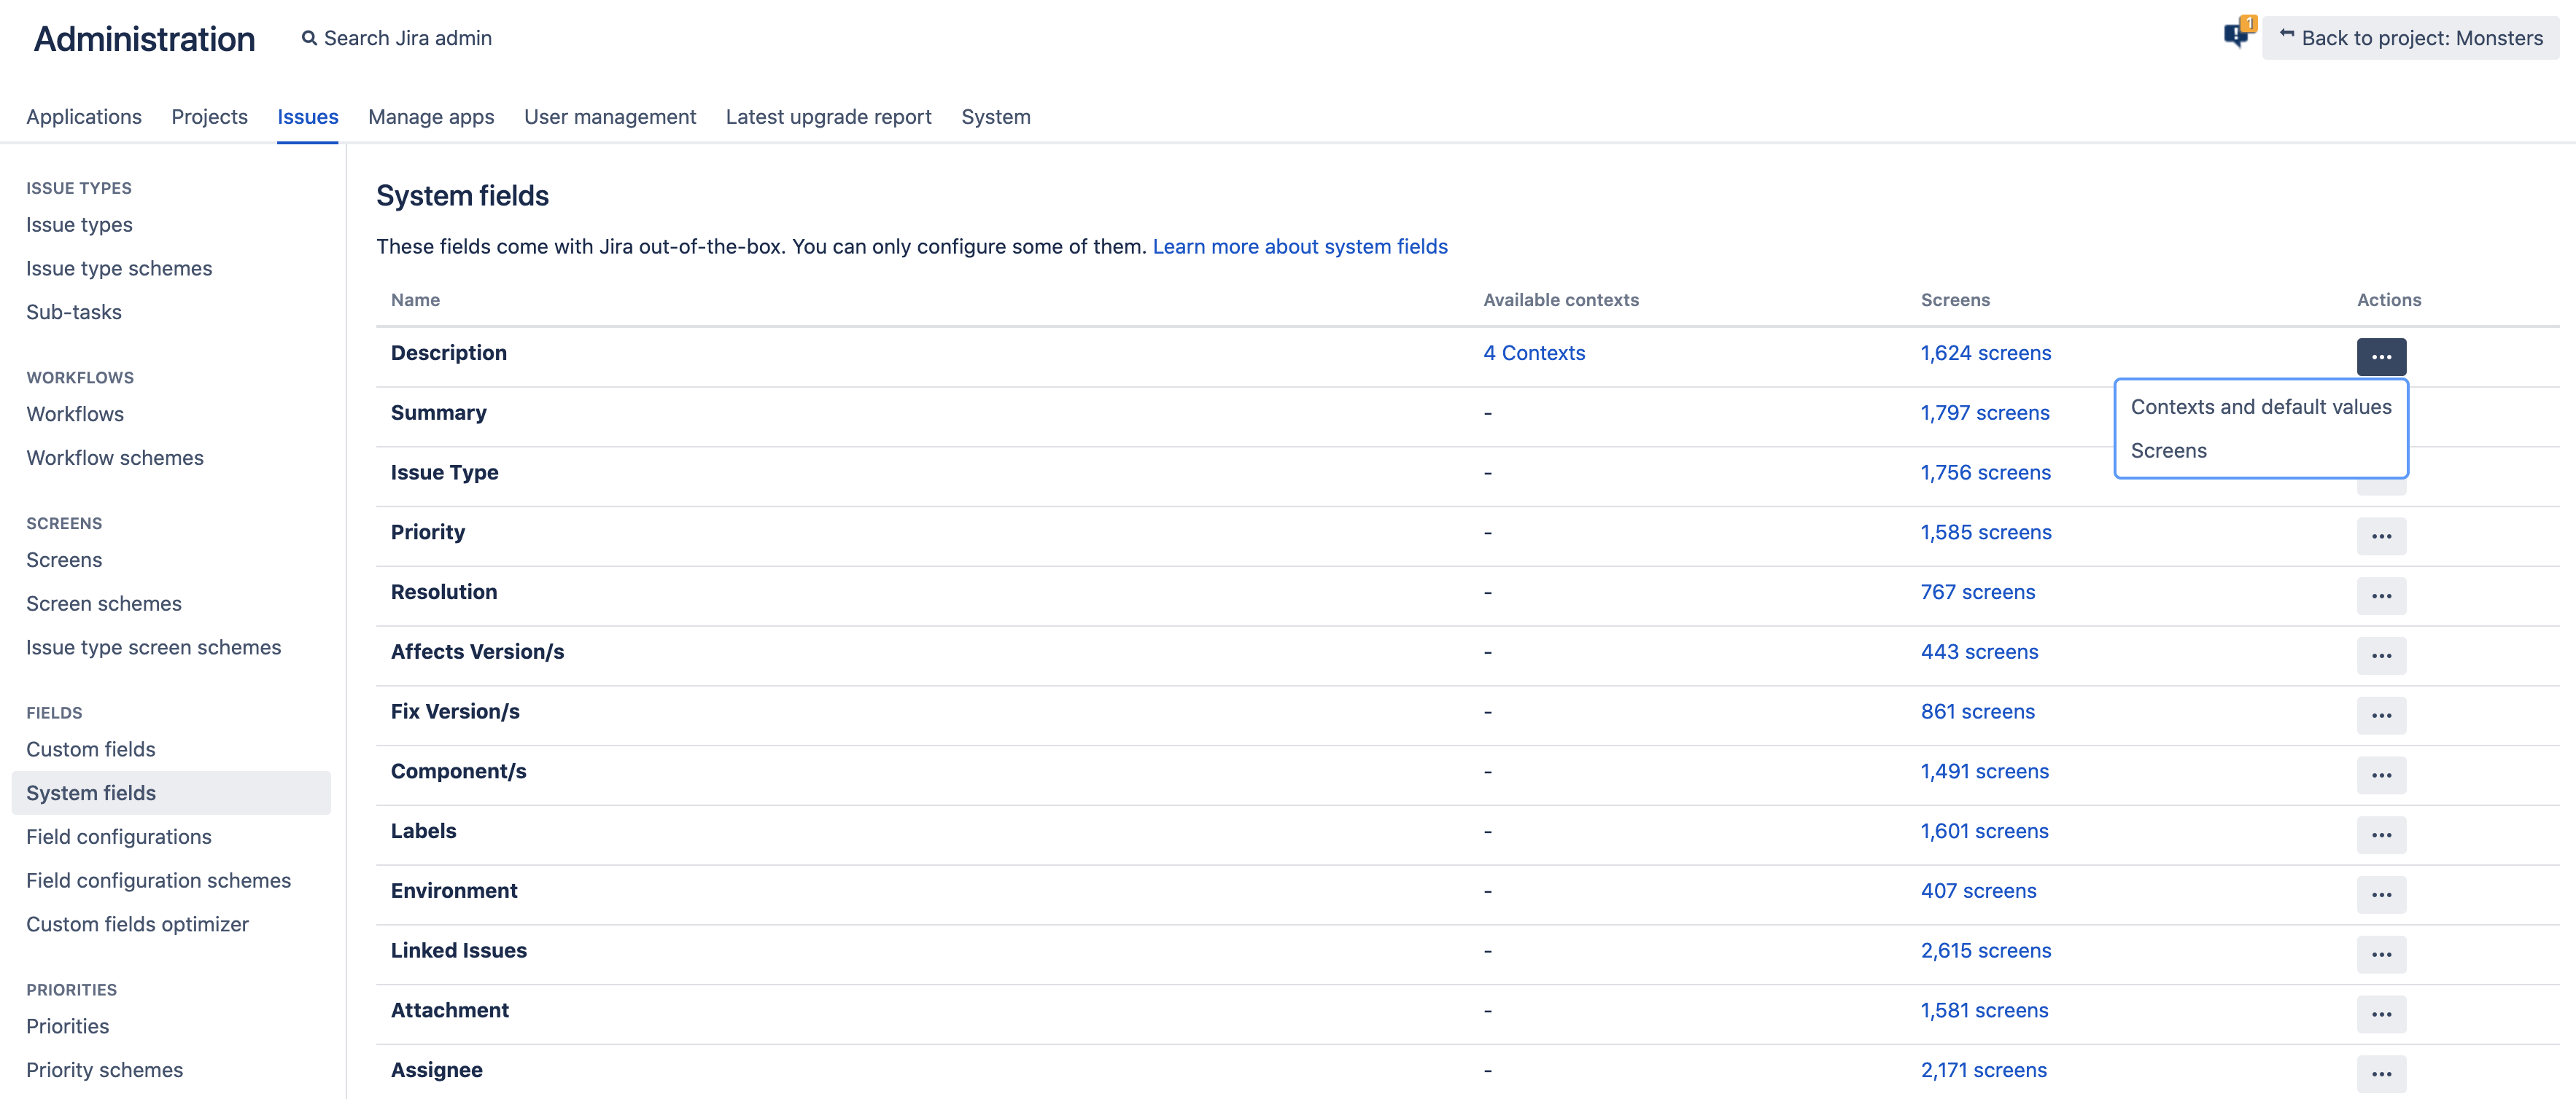Open actions menu for Labels row
Image resolution: width=2576 pixels, height=1099 pixels.
[x=2381, y=835]
